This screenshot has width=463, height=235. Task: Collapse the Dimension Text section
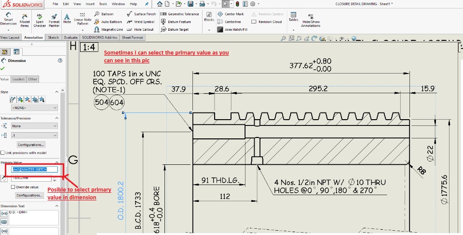point(57,206)
